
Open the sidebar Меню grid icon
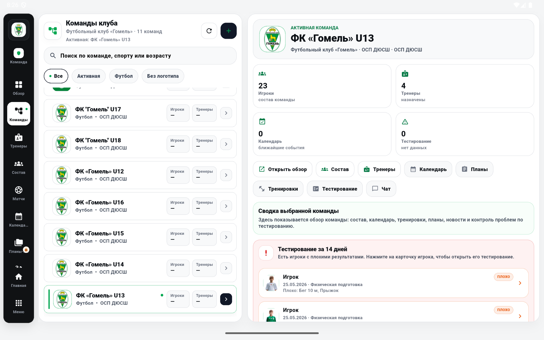19,306
